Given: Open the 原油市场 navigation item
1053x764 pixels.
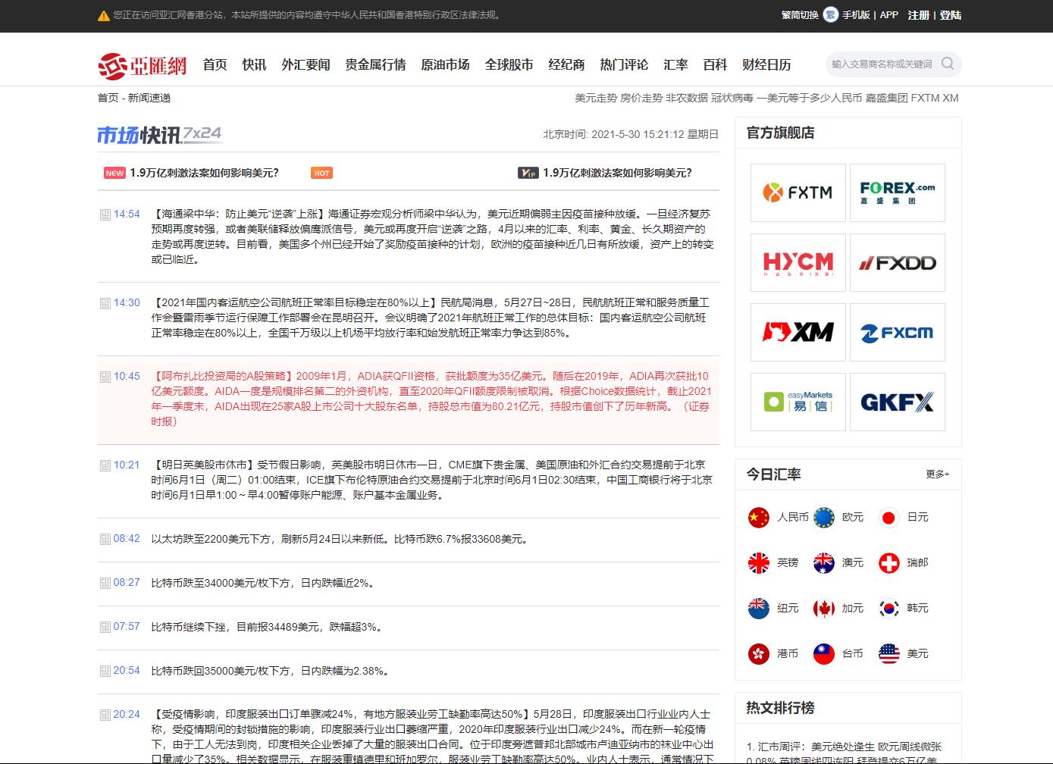Looking at the screenshot, I should [445, 65].
